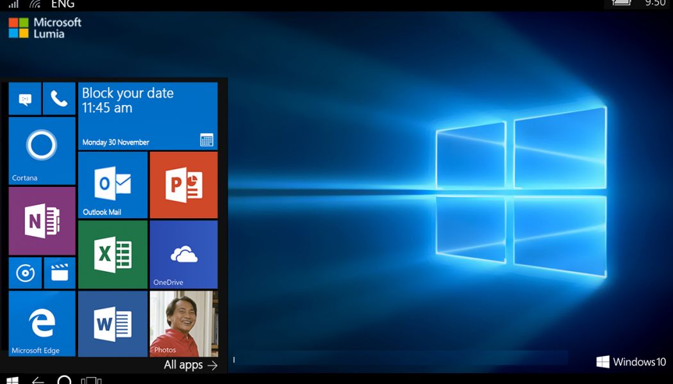Open Task View from the taskbar

coord(91,380)
